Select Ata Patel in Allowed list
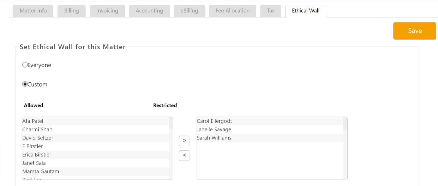 pos(33,121)
